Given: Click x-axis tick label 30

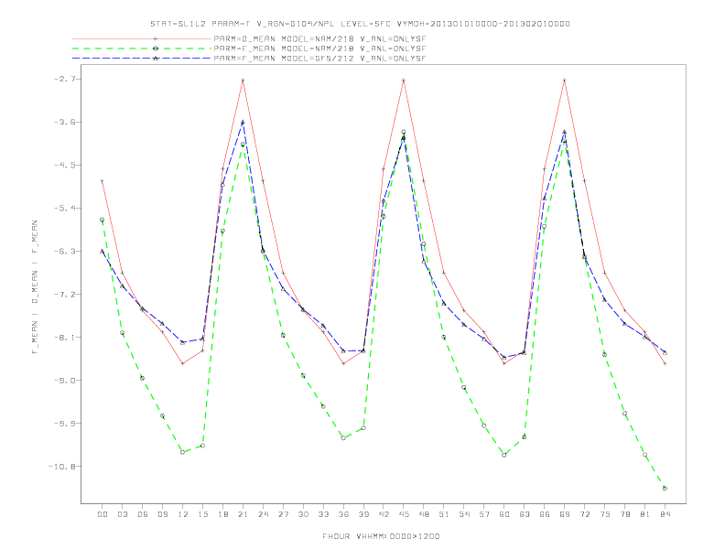Looking at the screenshot, I should point(303,514).
